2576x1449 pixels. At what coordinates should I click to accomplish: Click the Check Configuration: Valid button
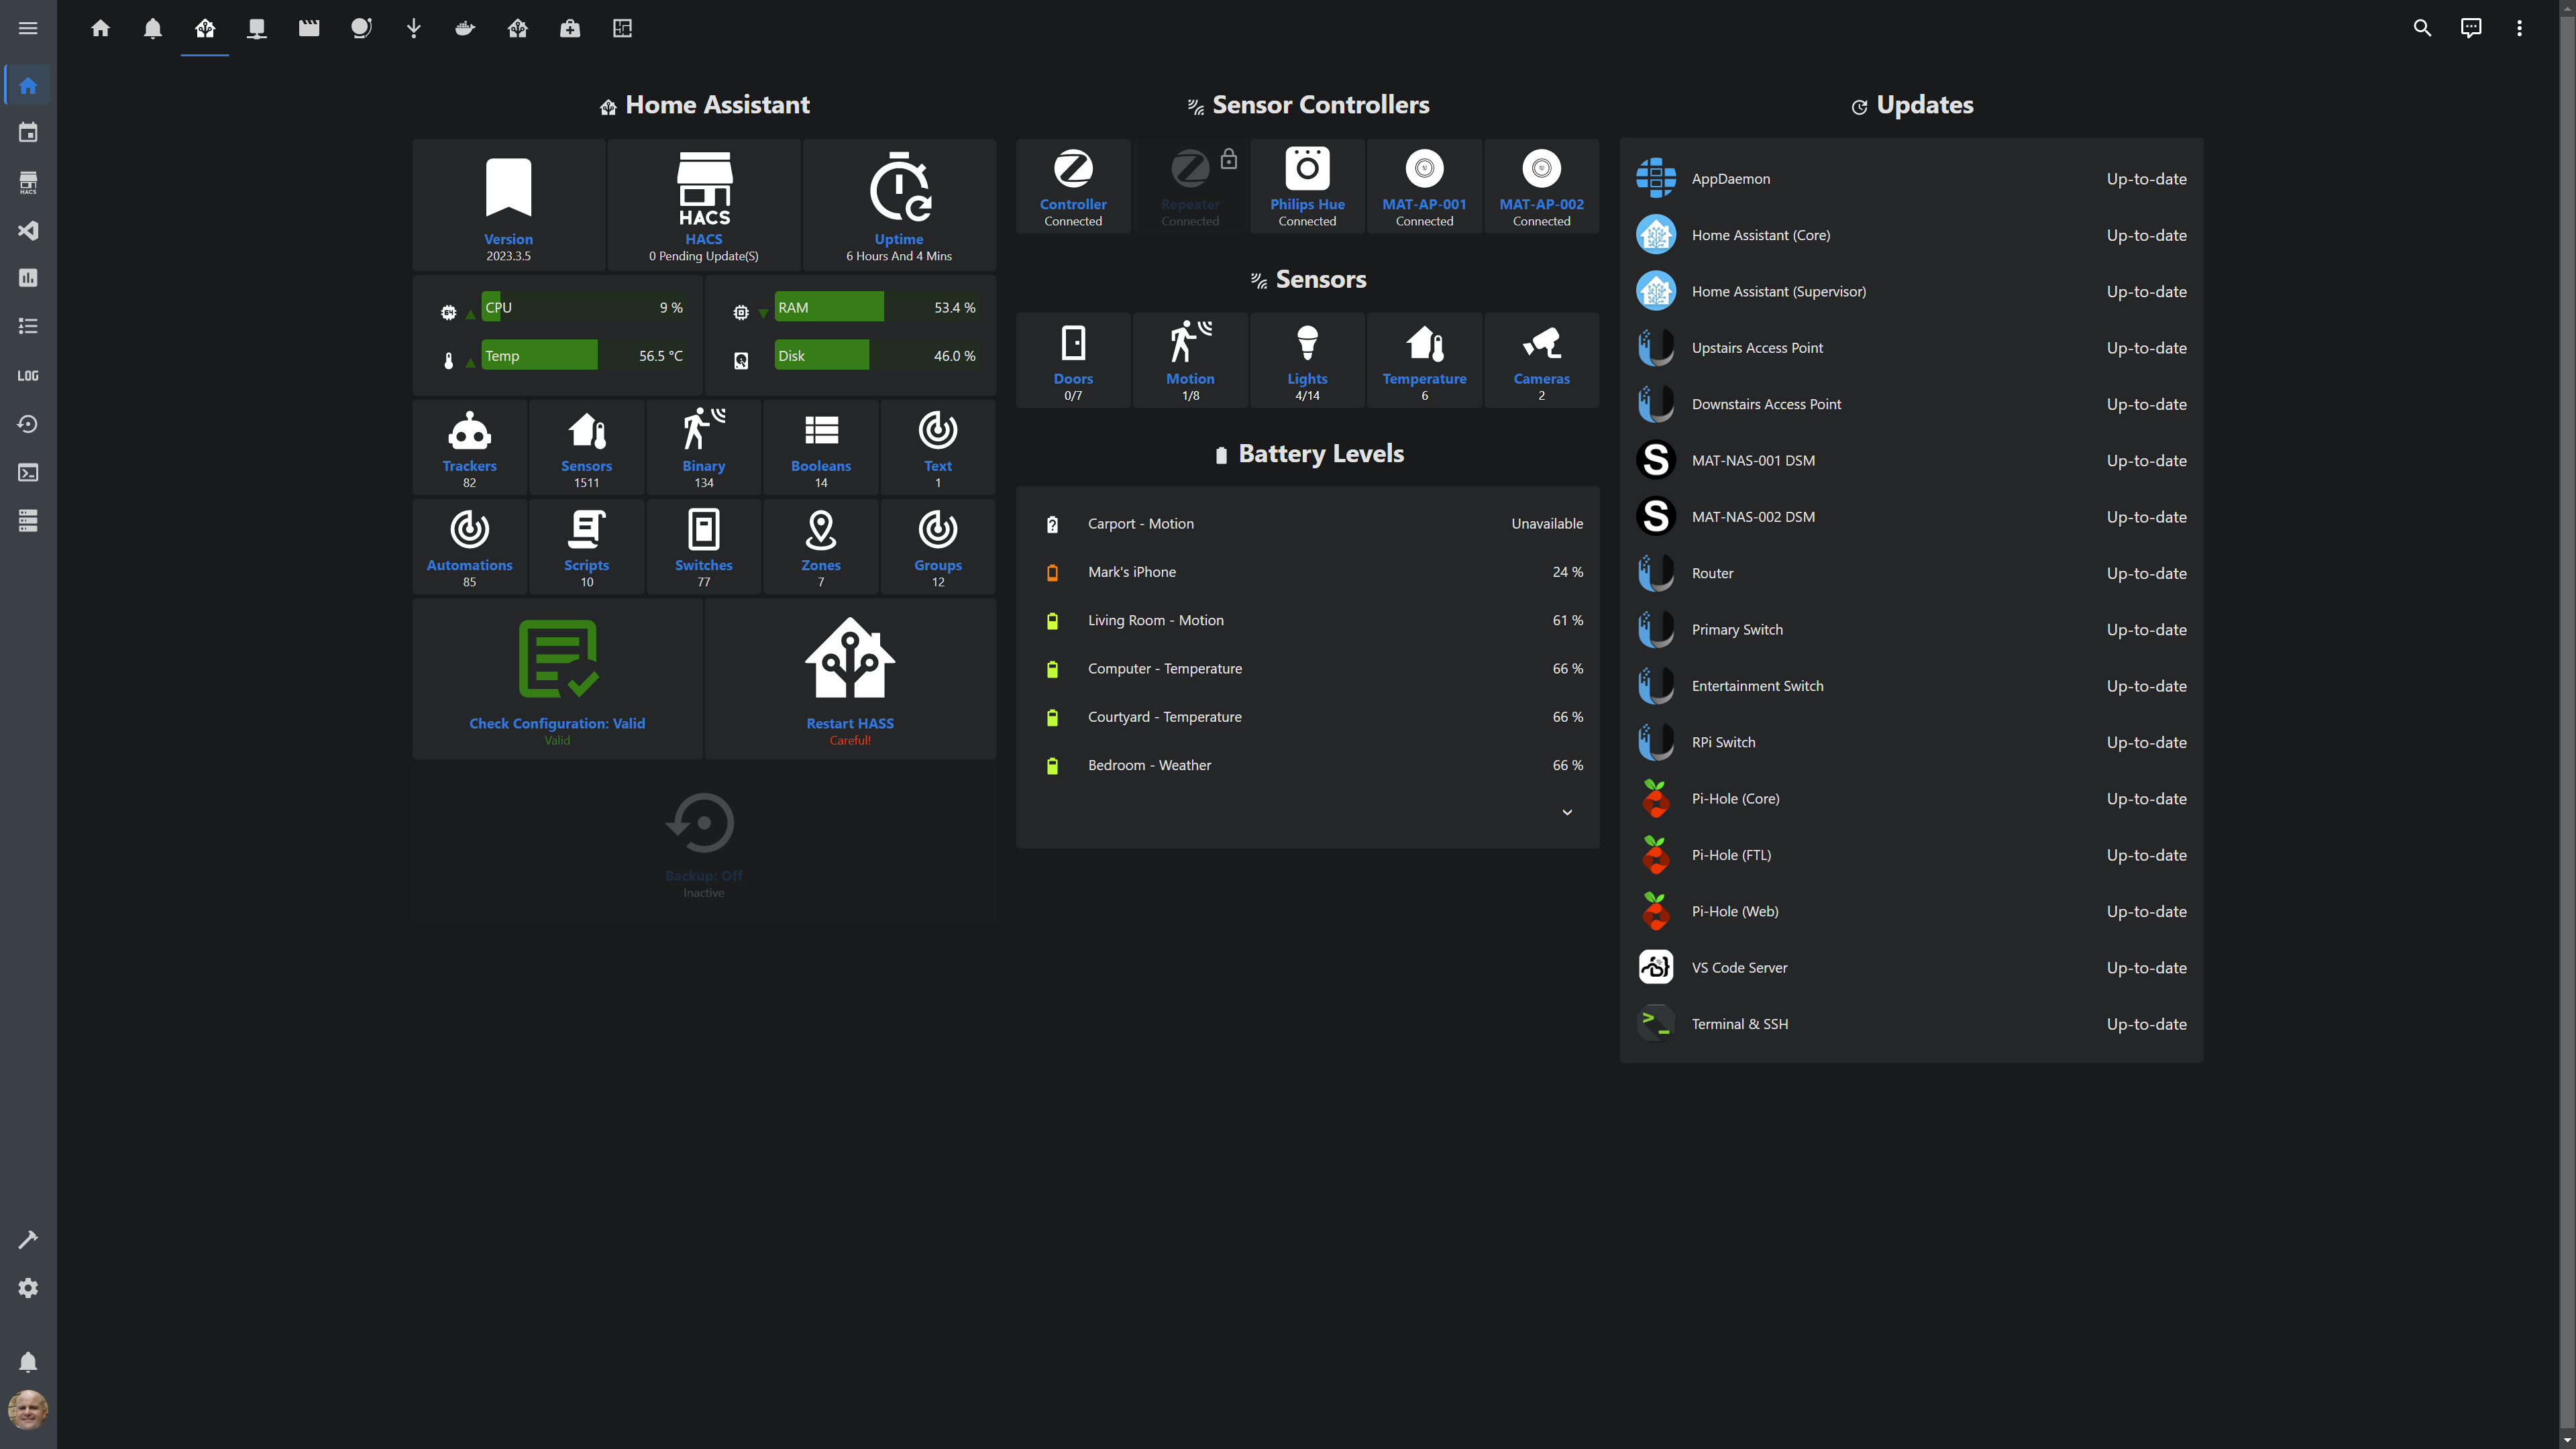tap(557, 679)
